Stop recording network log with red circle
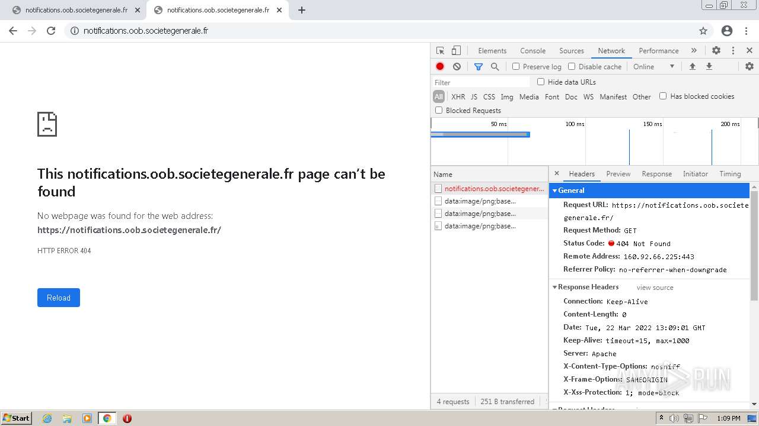759x426 pixels. (440, 66)
